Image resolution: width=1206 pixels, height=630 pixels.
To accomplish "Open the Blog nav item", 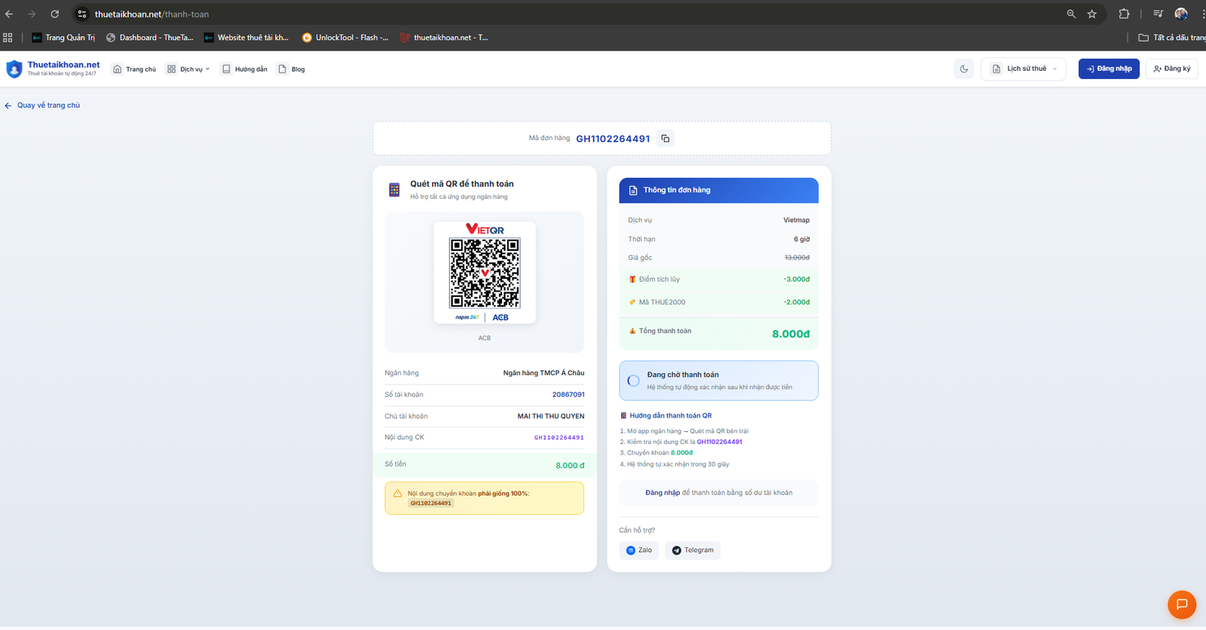I will [x=292, y=69].
